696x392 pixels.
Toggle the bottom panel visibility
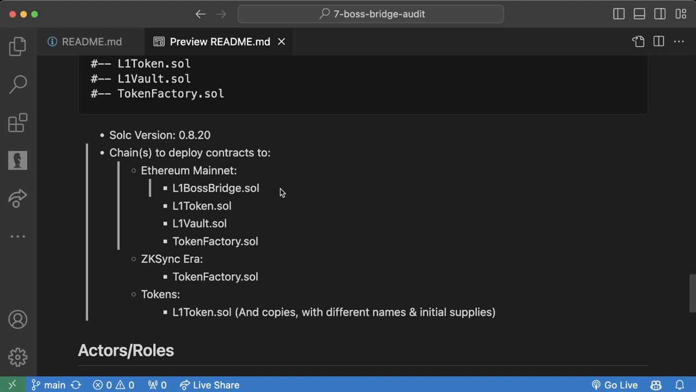(x=639, y=14)
